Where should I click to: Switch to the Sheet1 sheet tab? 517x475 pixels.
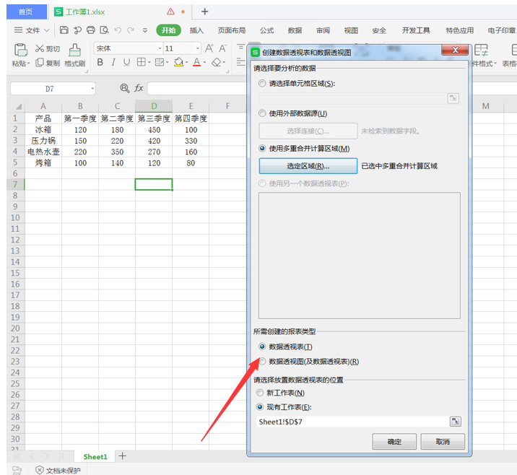coord(95,456)
